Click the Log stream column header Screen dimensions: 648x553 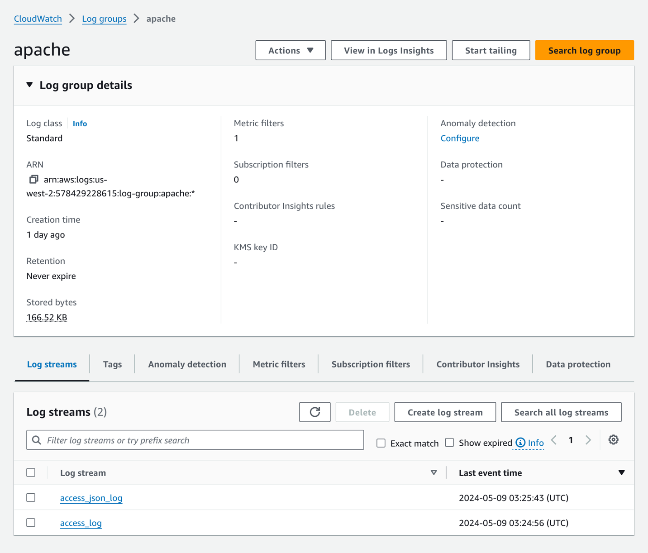point(83,473)
